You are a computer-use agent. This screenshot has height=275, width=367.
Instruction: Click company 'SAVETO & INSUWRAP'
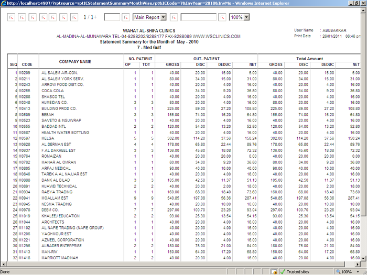pyautogui.click(x=61, y=120)
